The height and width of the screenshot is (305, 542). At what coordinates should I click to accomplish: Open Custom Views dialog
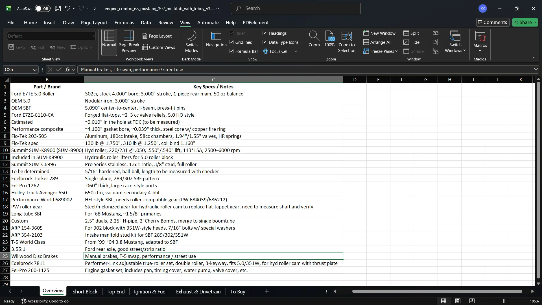159,47
